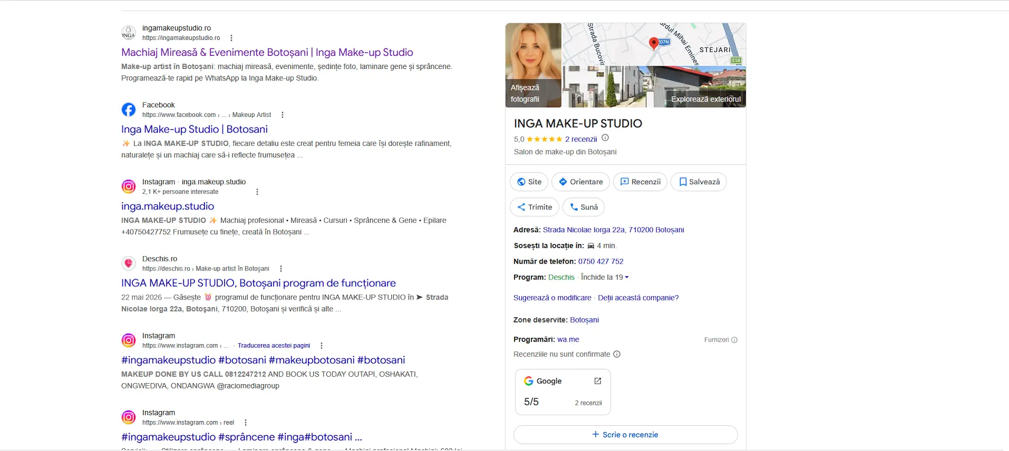The image size is (1009, 451).
Task: Click Instagram logo beside the reel result
Action: pyautogui.click(x=129, y=417)
